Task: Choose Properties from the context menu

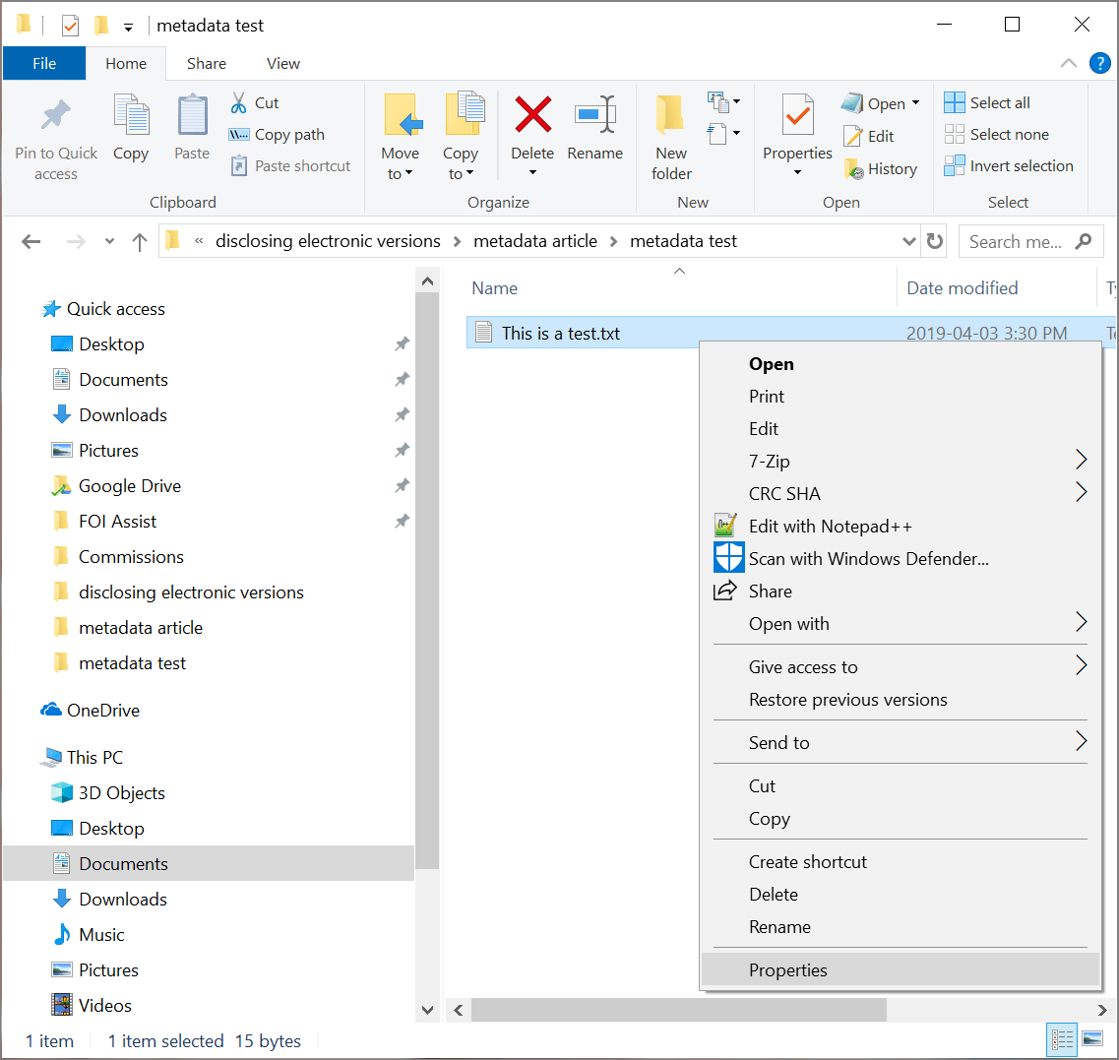Action: [x=788, y=969]
